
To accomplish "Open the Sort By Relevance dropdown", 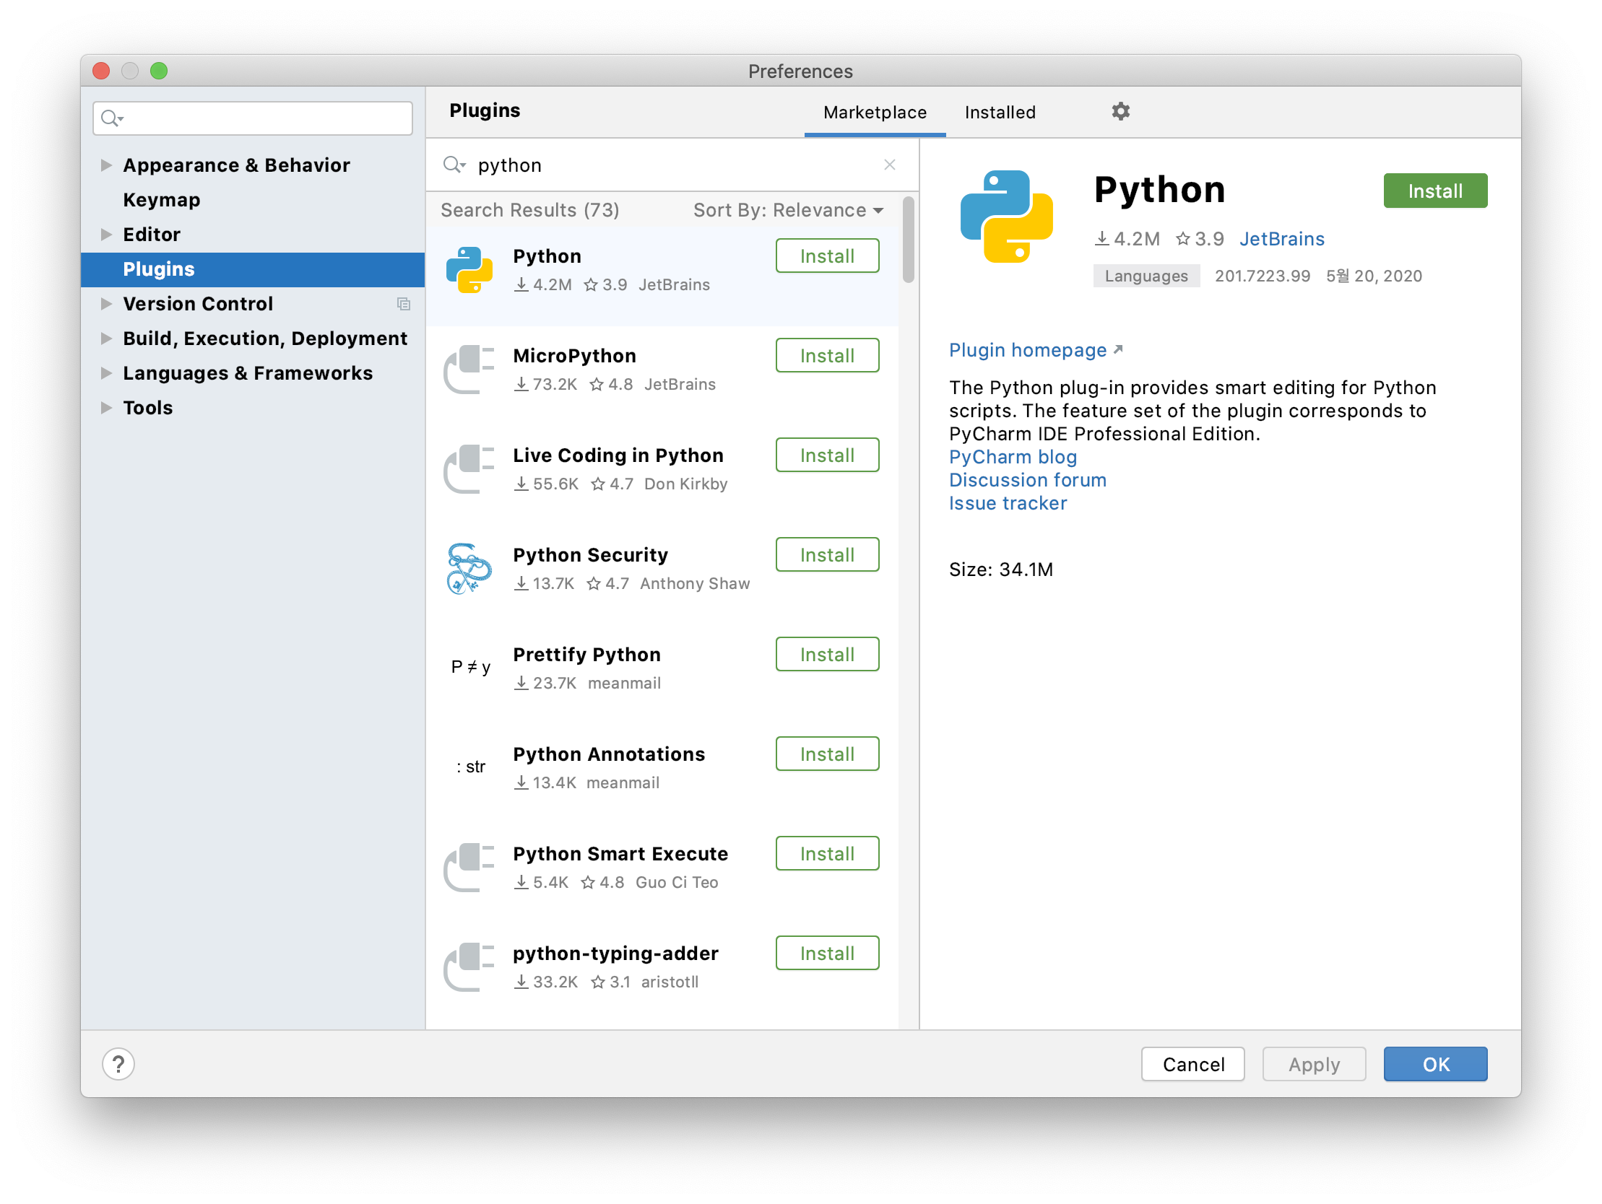I will [788, 210].
